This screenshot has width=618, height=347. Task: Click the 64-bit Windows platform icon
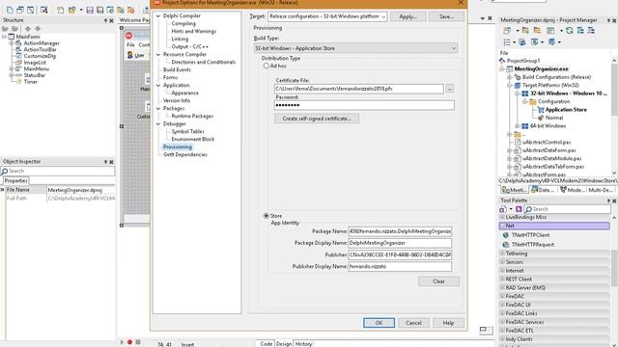pos(525,126)
